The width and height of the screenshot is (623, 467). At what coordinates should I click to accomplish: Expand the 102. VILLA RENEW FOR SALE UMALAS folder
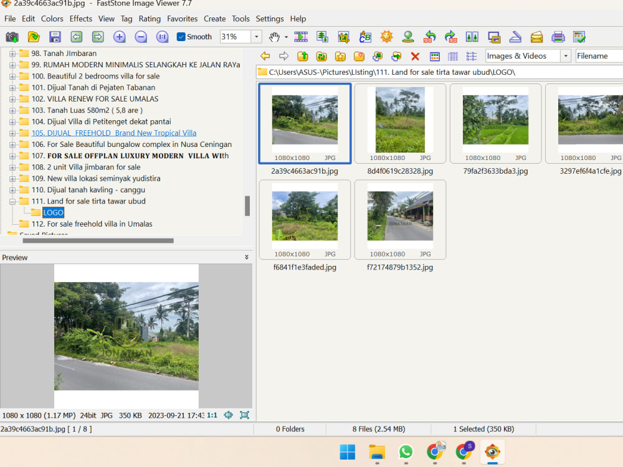coord(12,99)
